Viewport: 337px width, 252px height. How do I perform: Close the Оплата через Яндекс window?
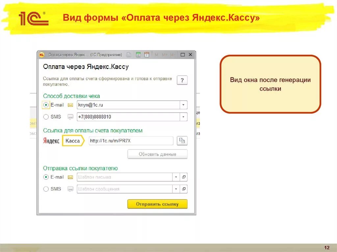pos(191,55)
